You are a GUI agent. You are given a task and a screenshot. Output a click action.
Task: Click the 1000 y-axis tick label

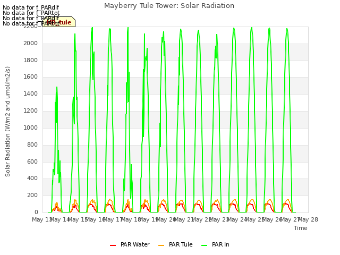pyautogui.click(x=31, y=127)
